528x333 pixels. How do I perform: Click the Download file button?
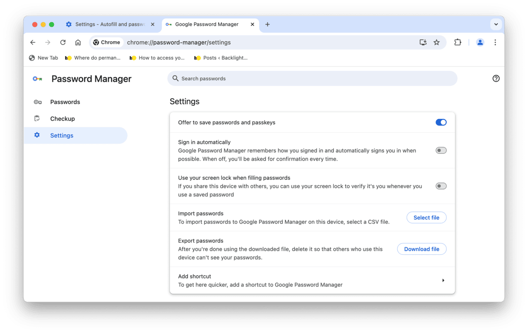(x=422, y=249)
